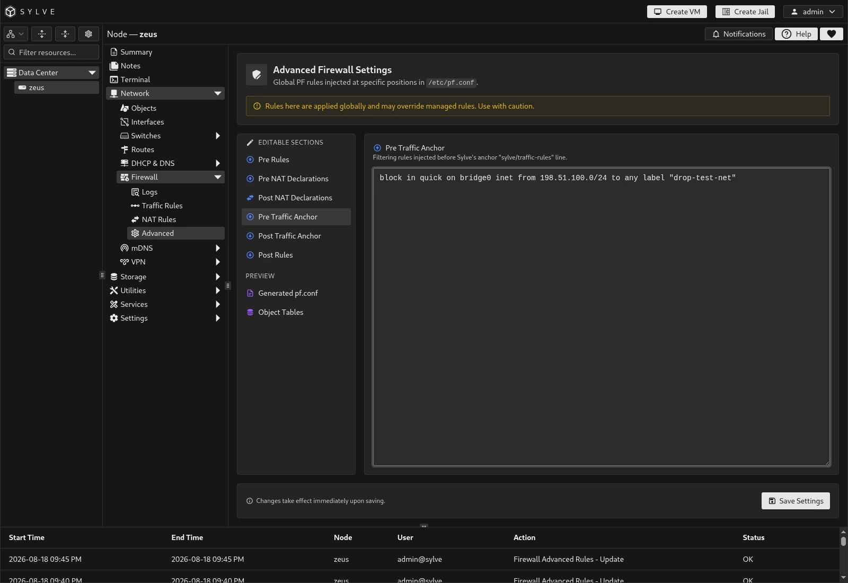Click the Save Settings button
This screenshot has height=583, width=848.
tap(796, 501)
